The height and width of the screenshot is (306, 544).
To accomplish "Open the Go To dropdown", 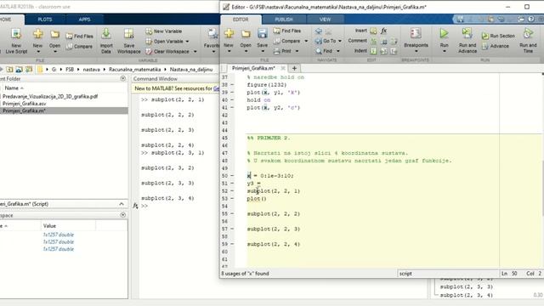I will [x=340, y=41].
